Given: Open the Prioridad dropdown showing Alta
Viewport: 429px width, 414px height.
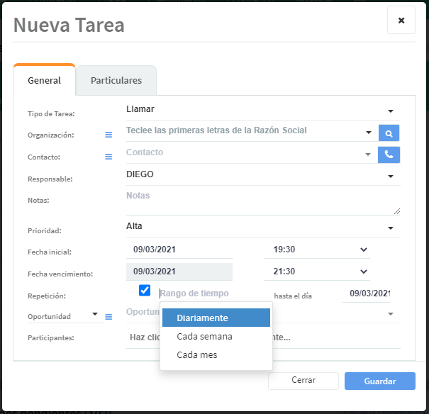Looking at the screenshot, I should tap(390, 228).
